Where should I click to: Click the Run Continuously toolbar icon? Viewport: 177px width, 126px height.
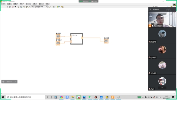point(10,7)
